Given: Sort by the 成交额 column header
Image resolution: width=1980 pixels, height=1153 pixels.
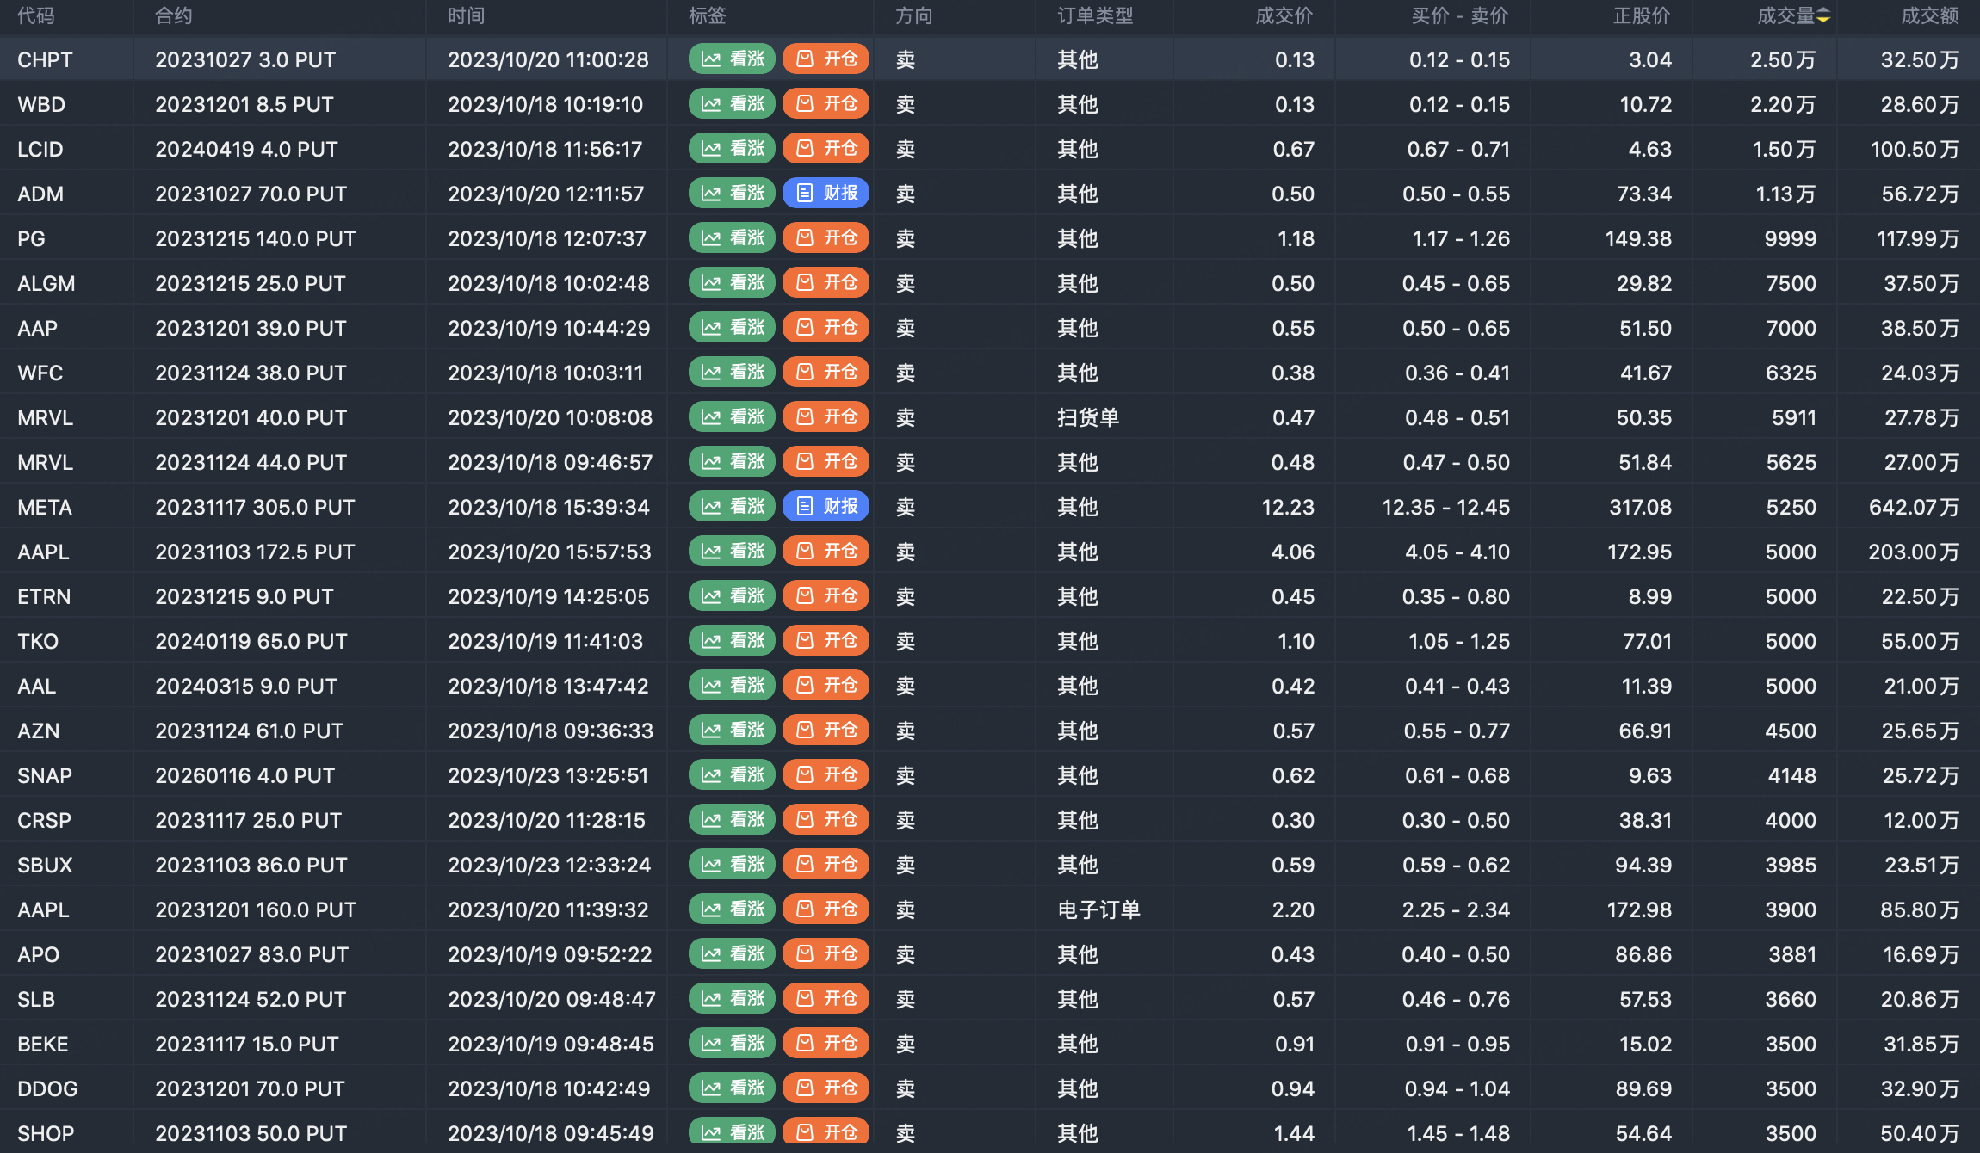Looking at the screenshot, I should tap(1929, 16).
